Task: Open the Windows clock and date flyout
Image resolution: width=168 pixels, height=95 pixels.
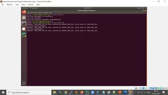Action: 156,92
